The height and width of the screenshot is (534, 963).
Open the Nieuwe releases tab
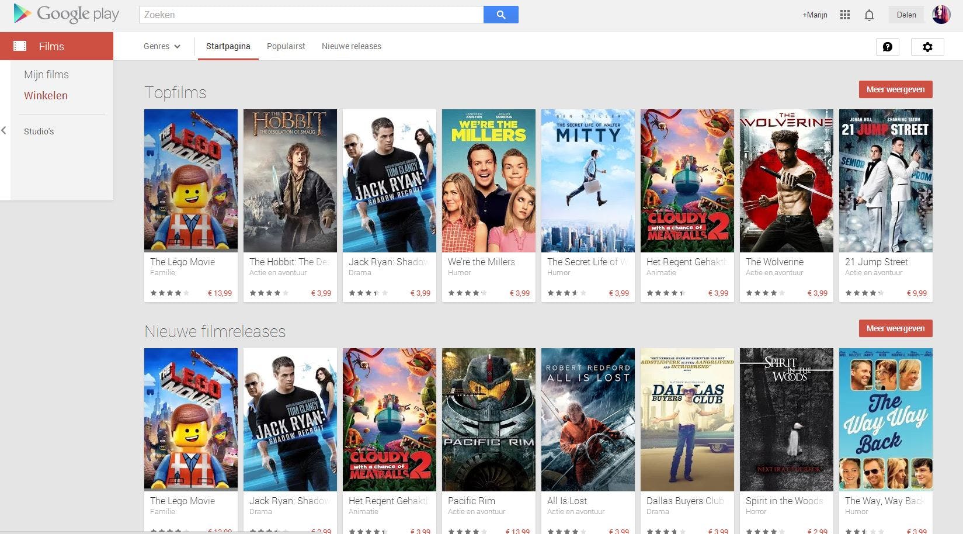(x=351, y=46)
